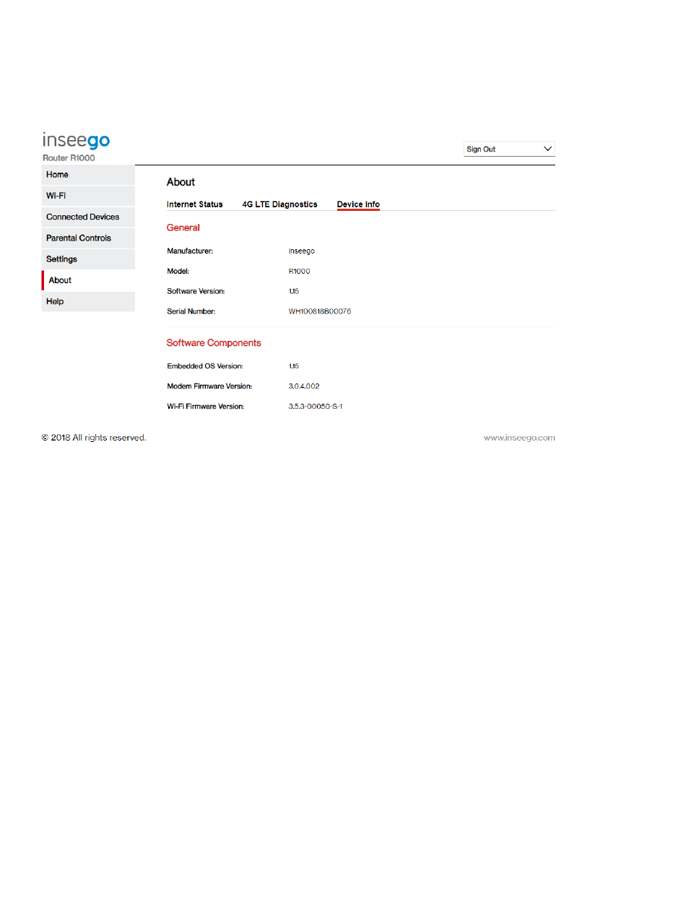This screenshot has width=686, height=910.
Task: Click the 2018 All rights reserved text
Action: pyautogui.click(x=94, y=438)
